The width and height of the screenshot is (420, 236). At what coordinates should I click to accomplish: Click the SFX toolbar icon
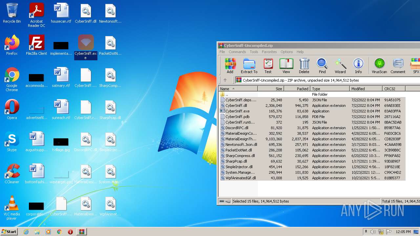pos(415,66)
